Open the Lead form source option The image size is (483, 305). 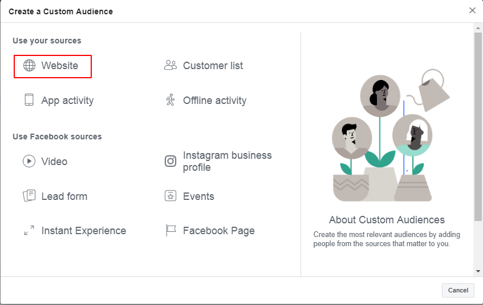coord(64,196)
